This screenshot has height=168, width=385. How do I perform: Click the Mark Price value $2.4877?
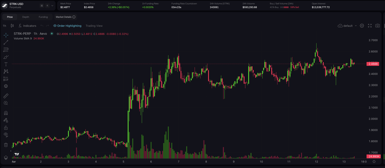(65, 7)
